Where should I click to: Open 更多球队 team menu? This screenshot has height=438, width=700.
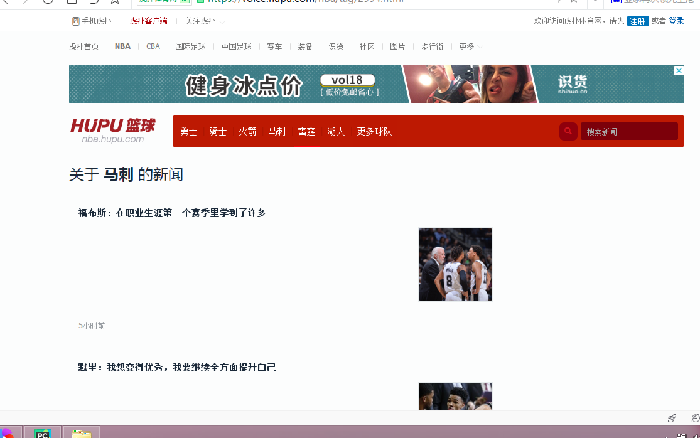[x=374, y=131]
